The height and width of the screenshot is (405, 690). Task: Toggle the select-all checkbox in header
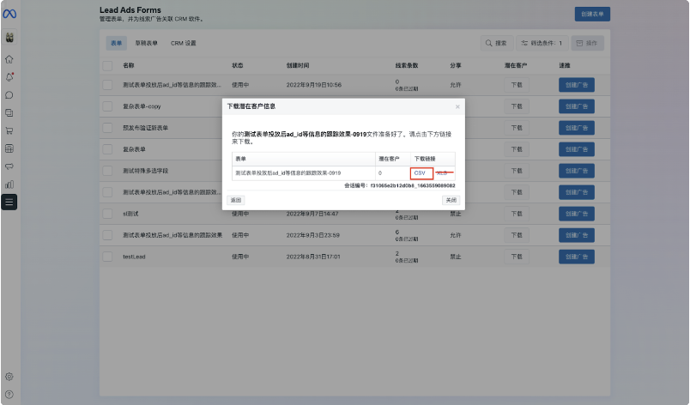pyautogui.click(x=107, y=65)
